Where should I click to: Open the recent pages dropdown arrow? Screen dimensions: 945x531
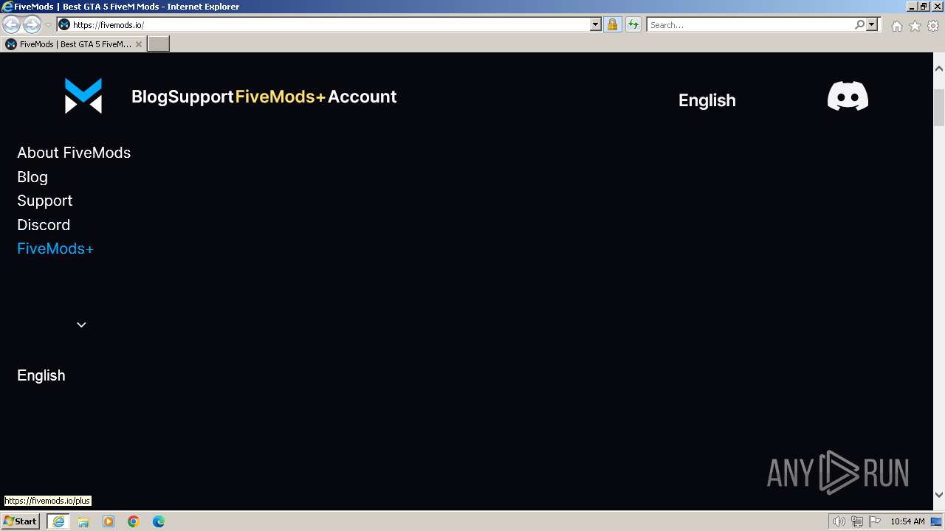(x=48, y=25)
